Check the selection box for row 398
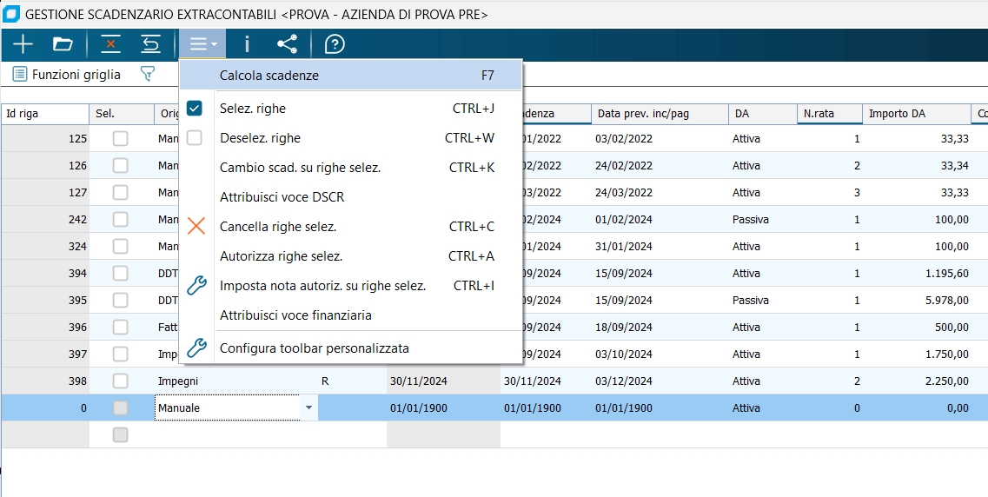Viewport: 988px width, 497px height. tap(120, 381)
